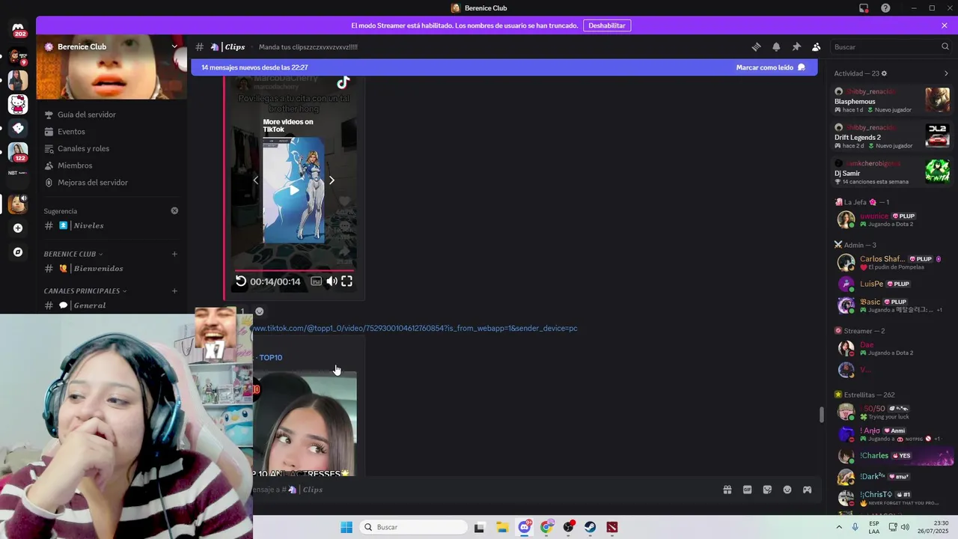Viewport: 958px width, 539px height.
Task: Open !Charles member profile
Action: point(892,455)
